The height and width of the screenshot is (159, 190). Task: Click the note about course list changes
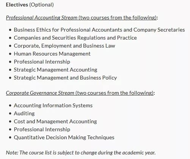81,153
